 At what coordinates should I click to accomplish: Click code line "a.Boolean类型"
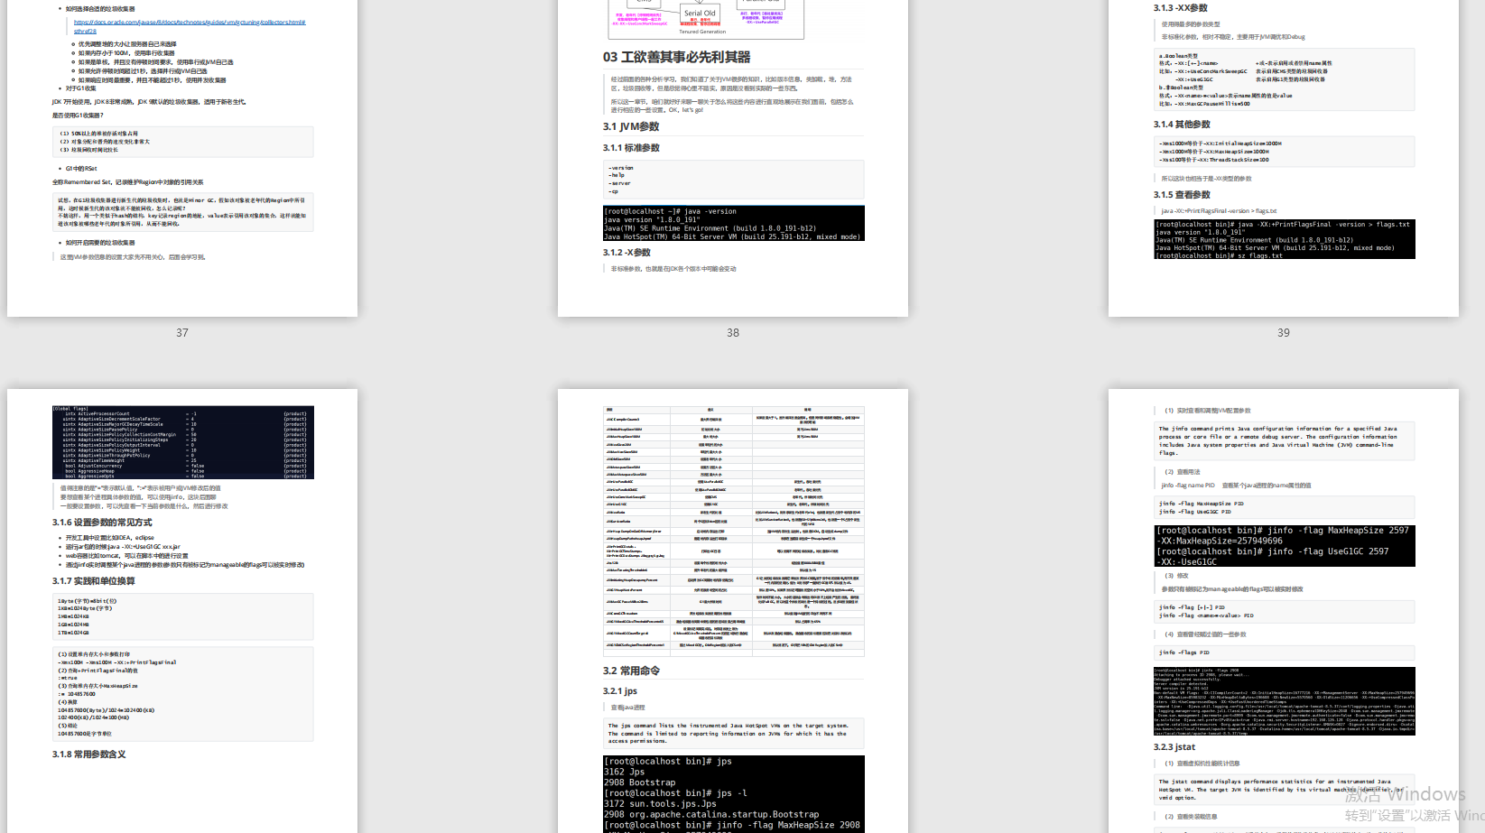tap(1178, 56)
